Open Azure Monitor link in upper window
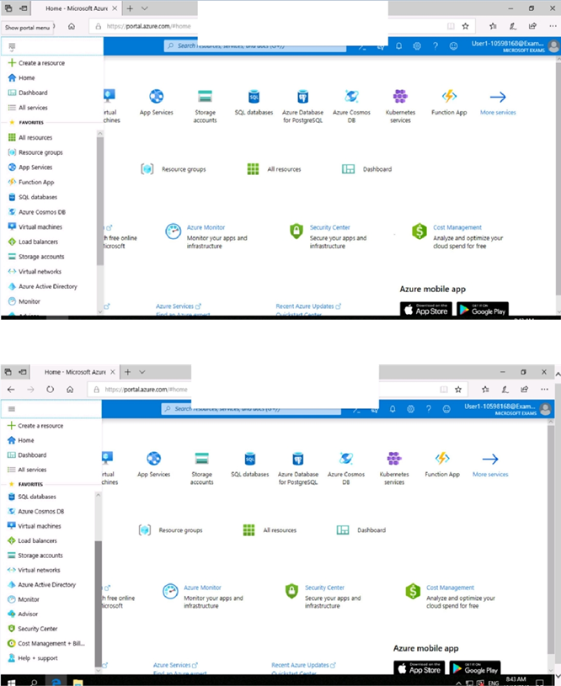 click(x=206, y=227)
